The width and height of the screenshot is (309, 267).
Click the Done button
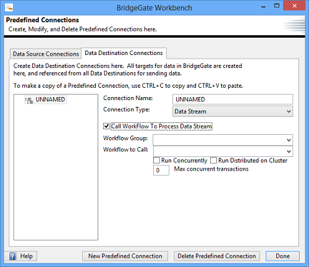point(282,256)
